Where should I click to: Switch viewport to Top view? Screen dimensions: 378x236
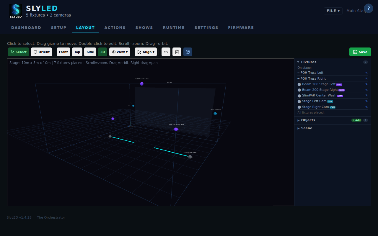point(77,52)
